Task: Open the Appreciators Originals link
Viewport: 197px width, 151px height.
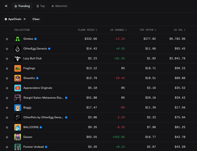Action: (38, 88)
